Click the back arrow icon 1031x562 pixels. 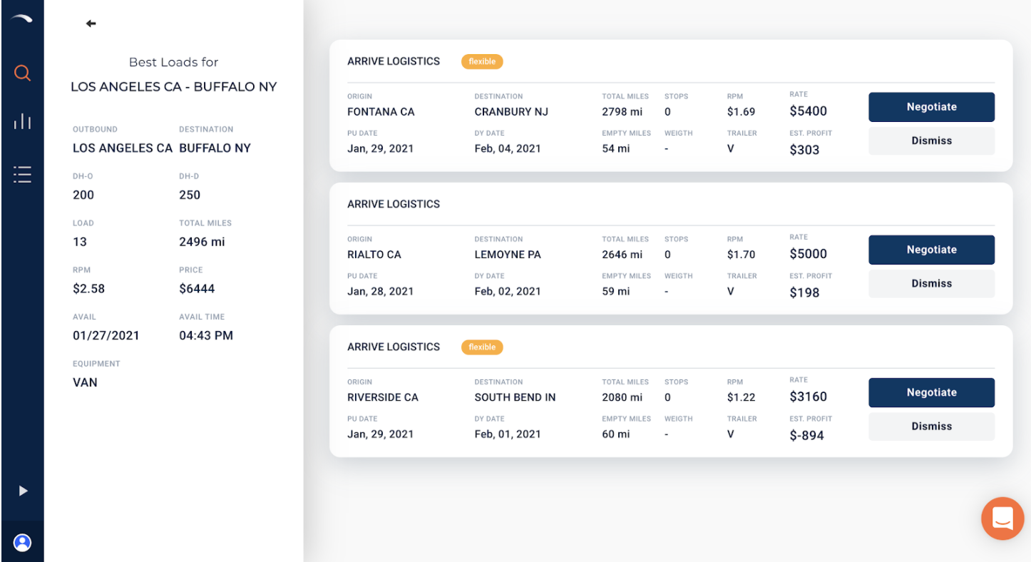click(x=91, y=24)
